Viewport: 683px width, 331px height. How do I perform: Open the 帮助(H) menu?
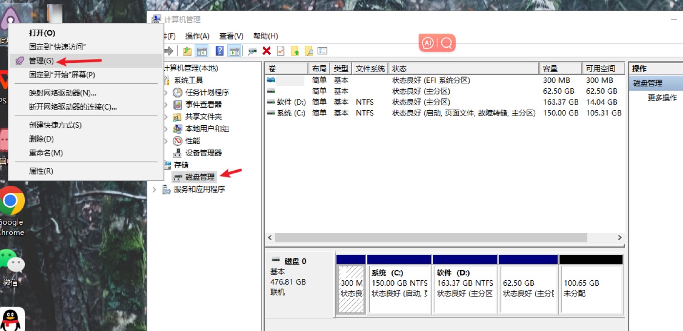(x=265, y=36)
